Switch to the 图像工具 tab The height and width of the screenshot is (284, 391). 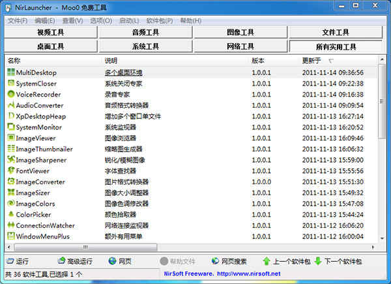[x=240, y=32]
